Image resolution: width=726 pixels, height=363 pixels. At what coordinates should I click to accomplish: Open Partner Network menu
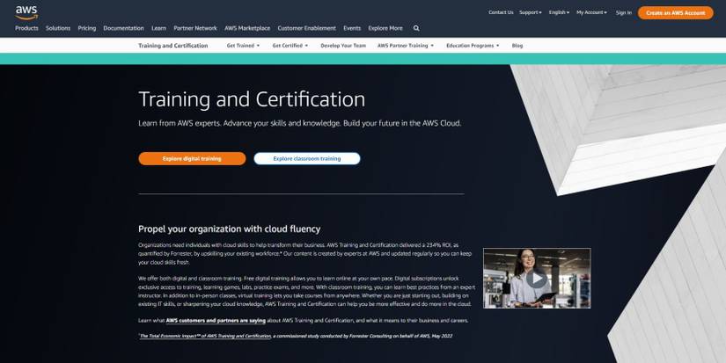tap(195, 28)
